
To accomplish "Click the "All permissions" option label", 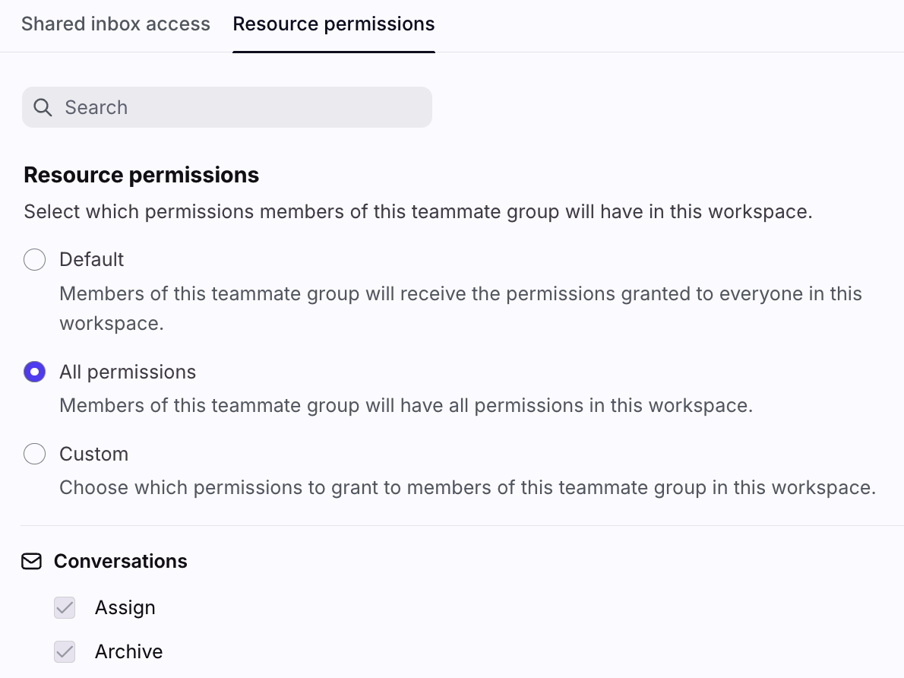I will pos(128,372).
